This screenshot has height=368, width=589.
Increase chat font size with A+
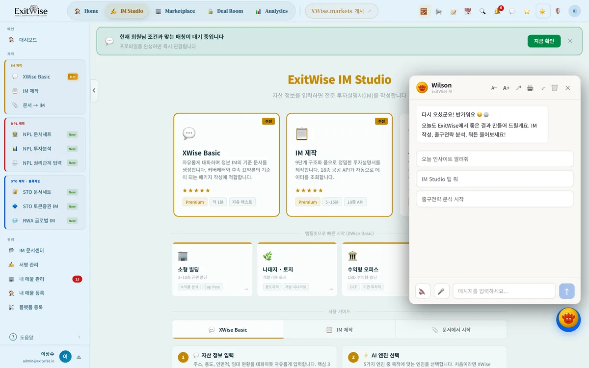coord(506,88)
